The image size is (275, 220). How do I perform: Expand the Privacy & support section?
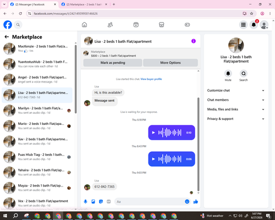click(x=236, y=119)
